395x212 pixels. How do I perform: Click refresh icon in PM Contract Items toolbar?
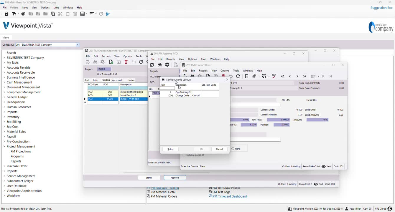[238, 76]
